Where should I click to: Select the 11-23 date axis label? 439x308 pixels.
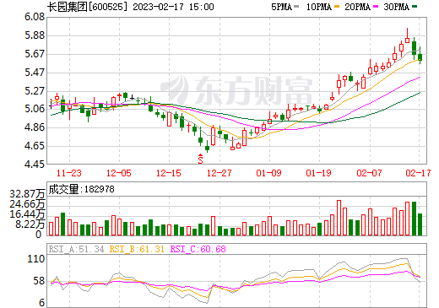(69, 173)
